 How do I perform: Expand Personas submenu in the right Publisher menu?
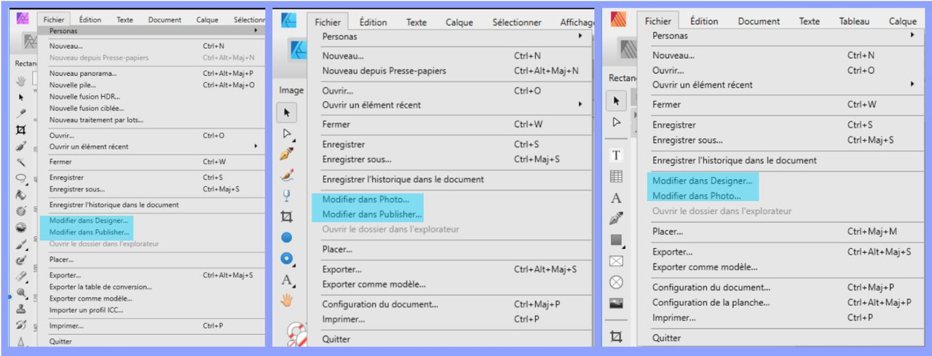781,35
